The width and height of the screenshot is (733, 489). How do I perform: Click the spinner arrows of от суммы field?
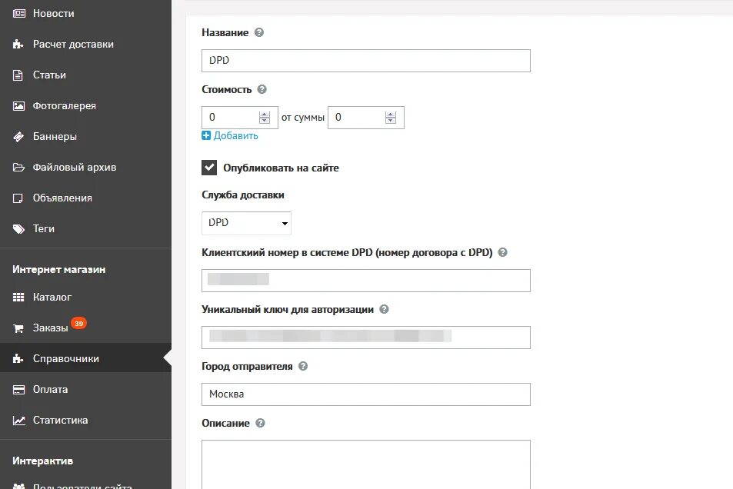pyautogui.click(x=391, y=118)
